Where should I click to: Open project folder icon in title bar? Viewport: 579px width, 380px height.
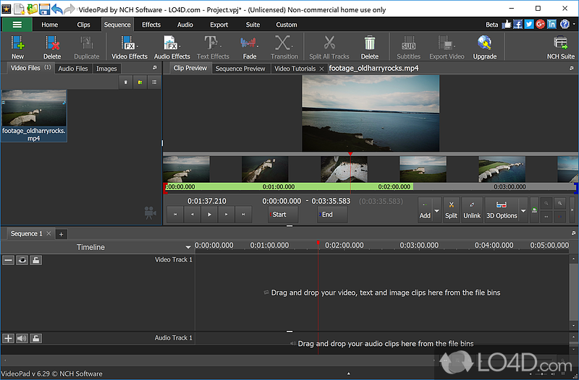(x=32, y=9)
